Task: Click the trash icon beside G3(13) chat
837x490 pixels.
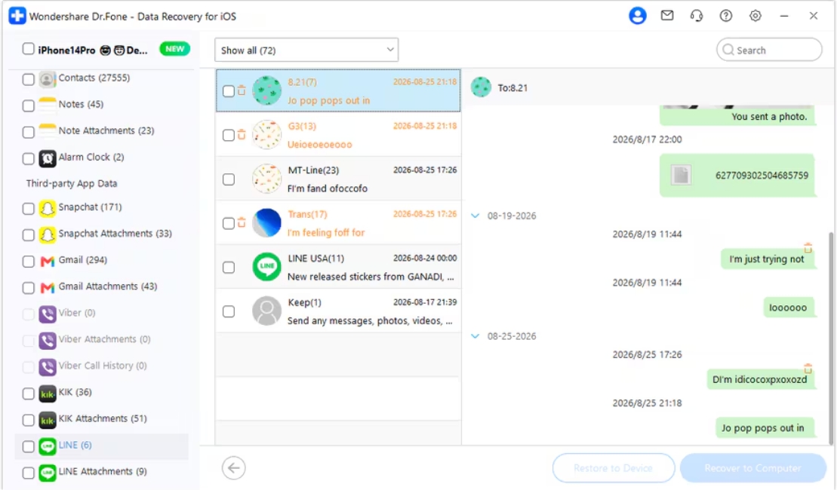Action: (242, 135)
